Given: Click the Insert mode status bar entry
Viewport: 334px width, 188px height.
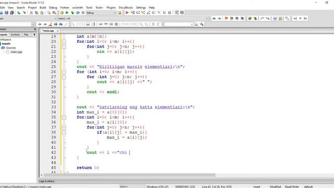Looking at the screenshot, I should (257, 186).
